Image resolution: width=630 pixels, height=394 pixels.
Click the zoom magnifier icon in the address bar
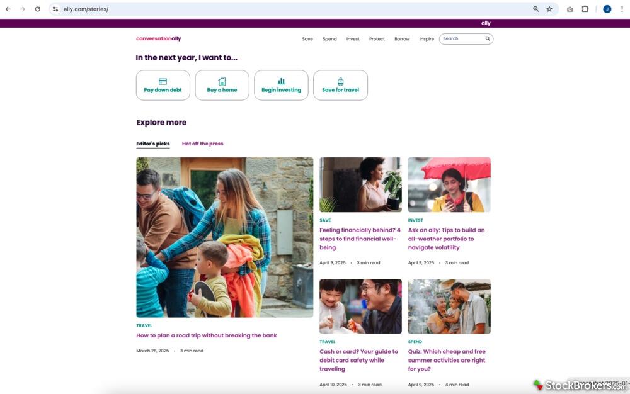tap(535, 9)
